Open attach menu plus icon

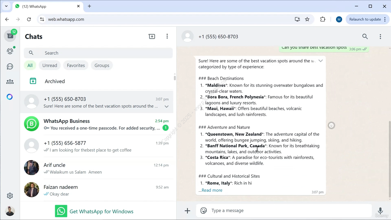pos(188,211)
